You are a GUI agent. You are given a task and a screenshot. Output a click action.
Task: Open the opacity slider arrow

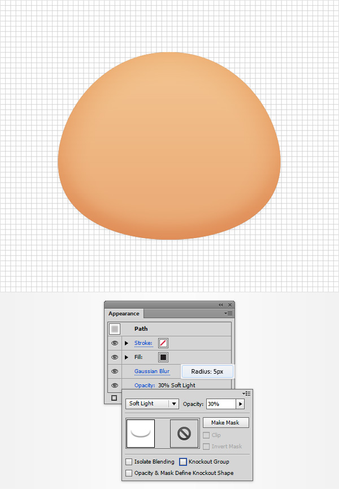[x=240, y=404]
